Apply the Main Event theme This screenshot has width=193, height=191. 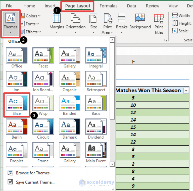(96, 153)
